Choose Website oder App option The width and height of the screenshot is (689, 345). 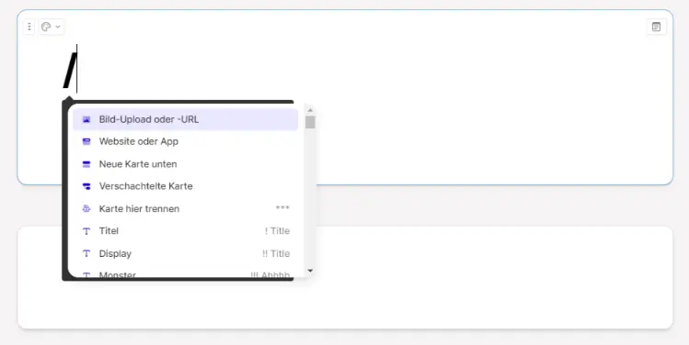click(186, 141)
